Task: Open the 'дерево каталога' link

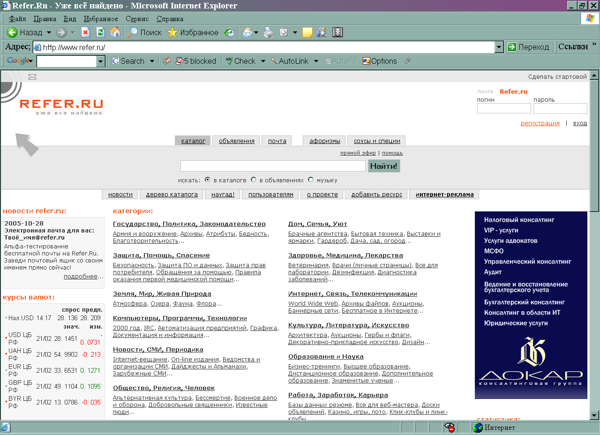Action: point(172,194)
